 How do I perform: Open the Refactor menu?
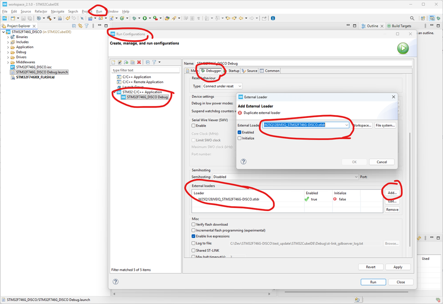pyautogui.click(x=41, y=12)
